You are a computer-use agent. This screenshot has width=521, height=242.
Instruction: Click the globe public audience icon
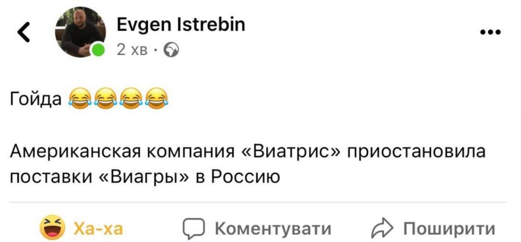pyautogui.click(x=172, y=51)
